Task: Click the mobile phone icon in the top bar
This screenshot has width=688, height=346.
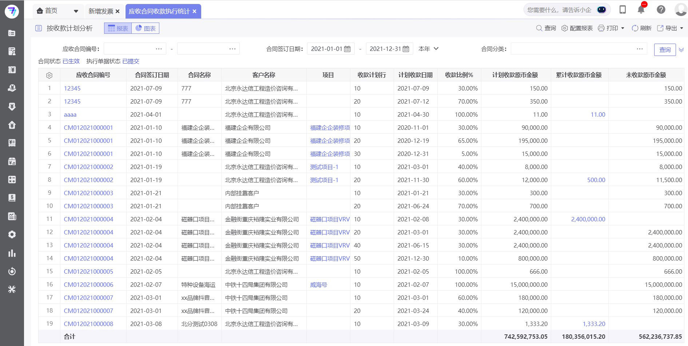Action: pyautogui.click(x=623, y=10)
